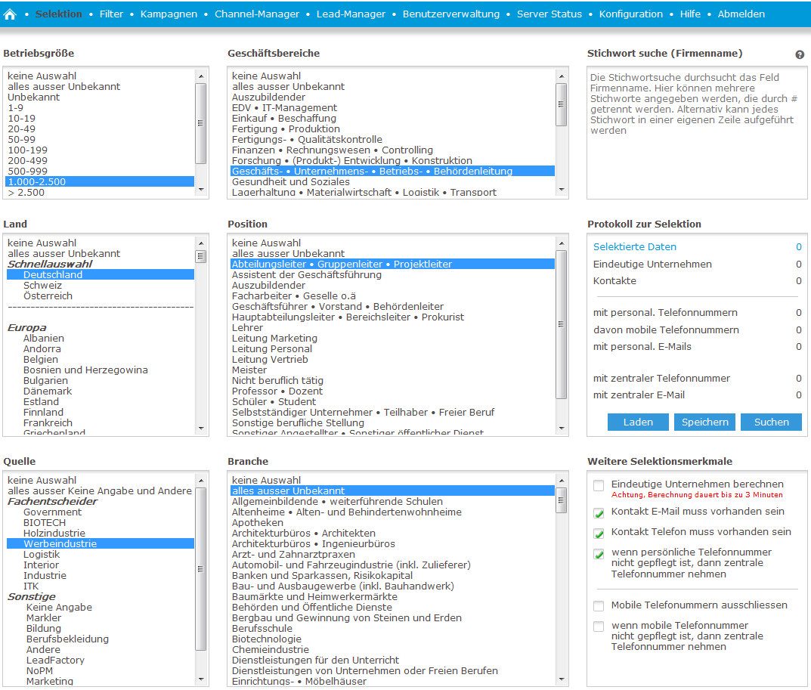
Task: Select Geschäftsführer • Vorstand • Behördenleiter
Action: (392, 306)
